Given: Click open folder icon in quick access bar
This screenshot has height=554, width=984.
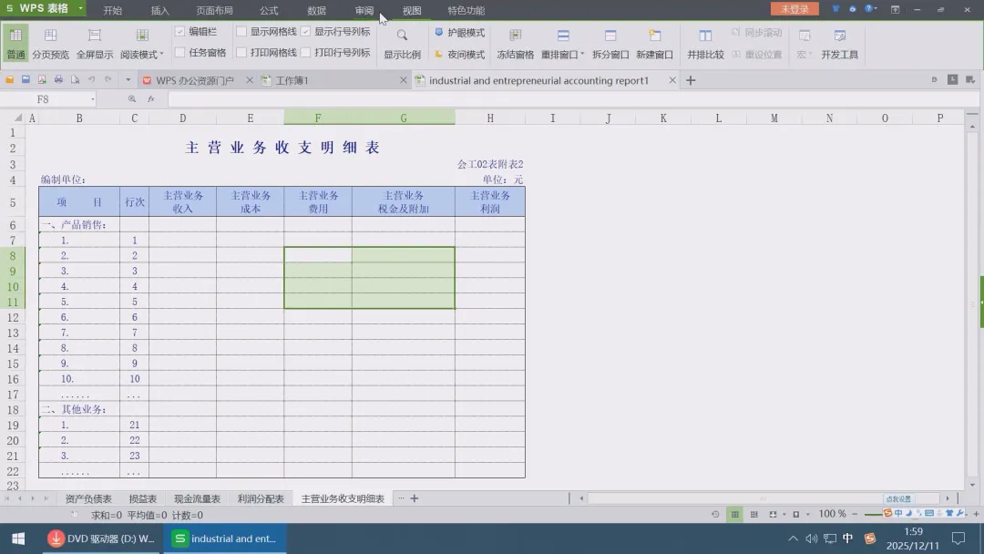Looking at the screenshot, I should coord(9,79).
